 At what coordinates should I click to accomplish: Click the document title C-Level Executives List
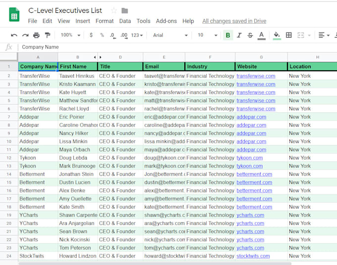[65, 10]
